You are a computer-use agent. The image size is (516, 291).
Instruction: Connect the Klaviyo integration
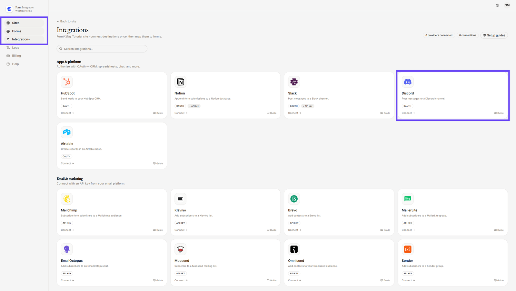181,230
